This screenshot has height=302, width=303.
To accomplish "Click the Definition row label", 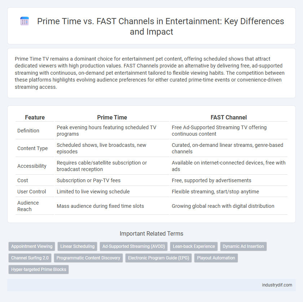I will click(x=28, y=131).
